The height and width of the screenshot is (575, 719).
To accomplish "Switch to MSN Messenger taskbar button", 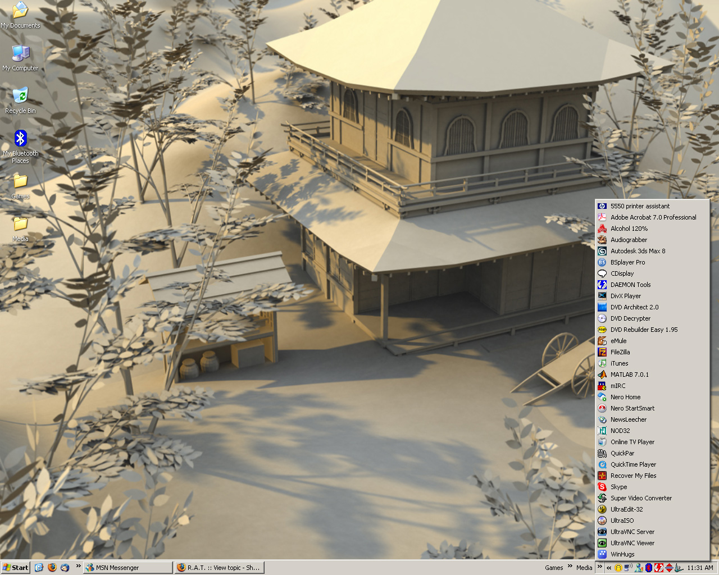I will [128, 568].
